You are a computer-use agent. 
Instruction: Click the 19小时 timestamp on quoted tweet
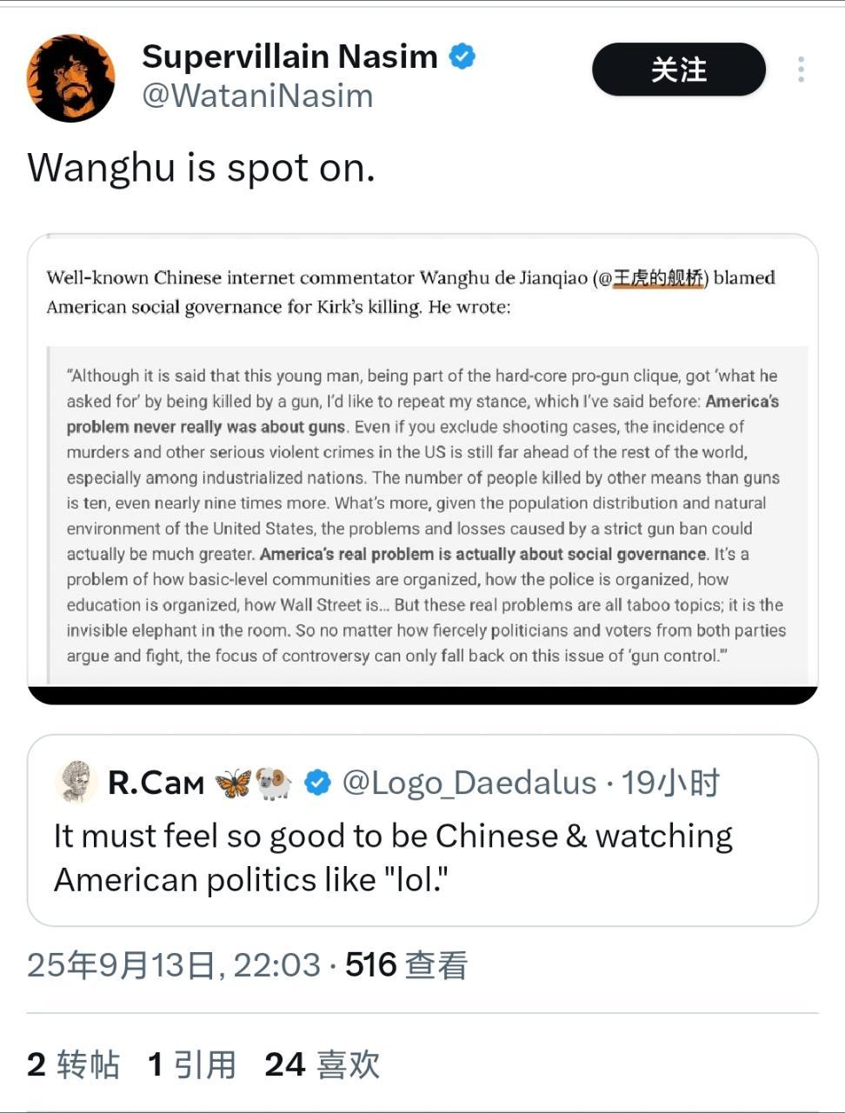tap(670, 783)
